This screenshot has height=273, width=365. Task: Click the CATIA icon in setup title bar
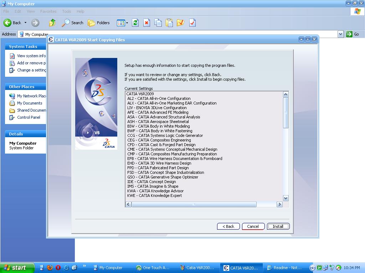(51, 40)
